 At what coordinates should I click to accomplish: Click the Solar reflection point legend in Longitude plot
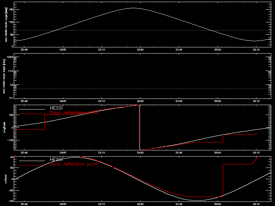tap(74, 113)
